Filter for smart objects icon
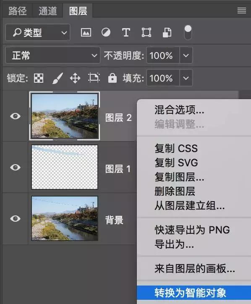This screenshot has height=304, width=251. point(167,32)
